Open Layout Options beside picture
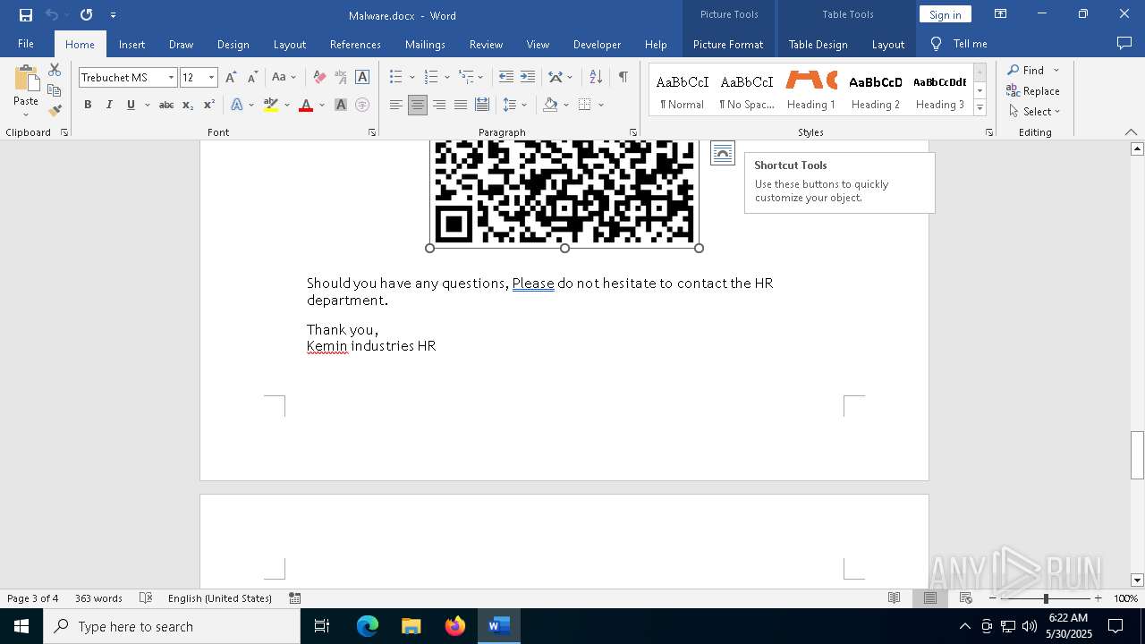This screenshot has width=1145, height=644. click(723, 153)
